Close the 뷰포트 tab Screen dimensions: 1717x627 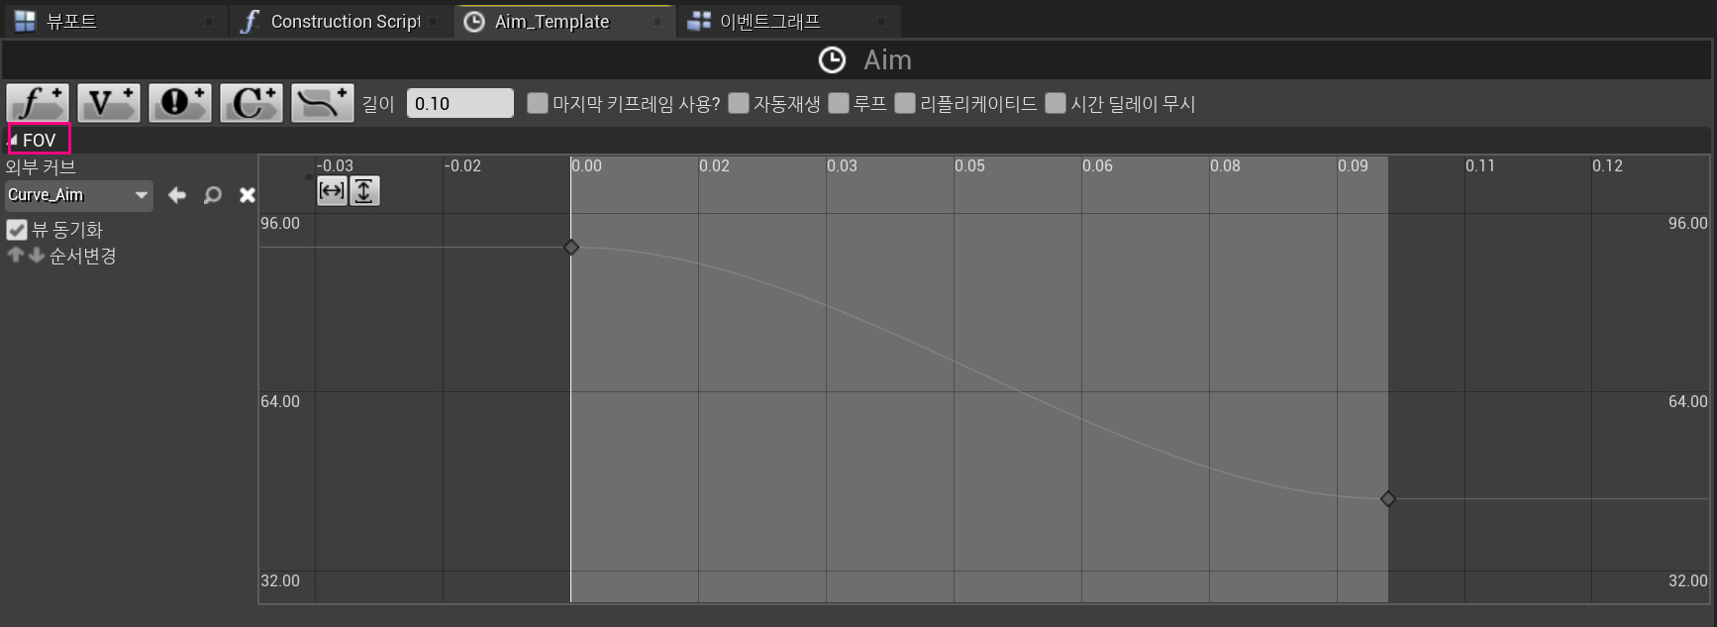pos(208,22)
